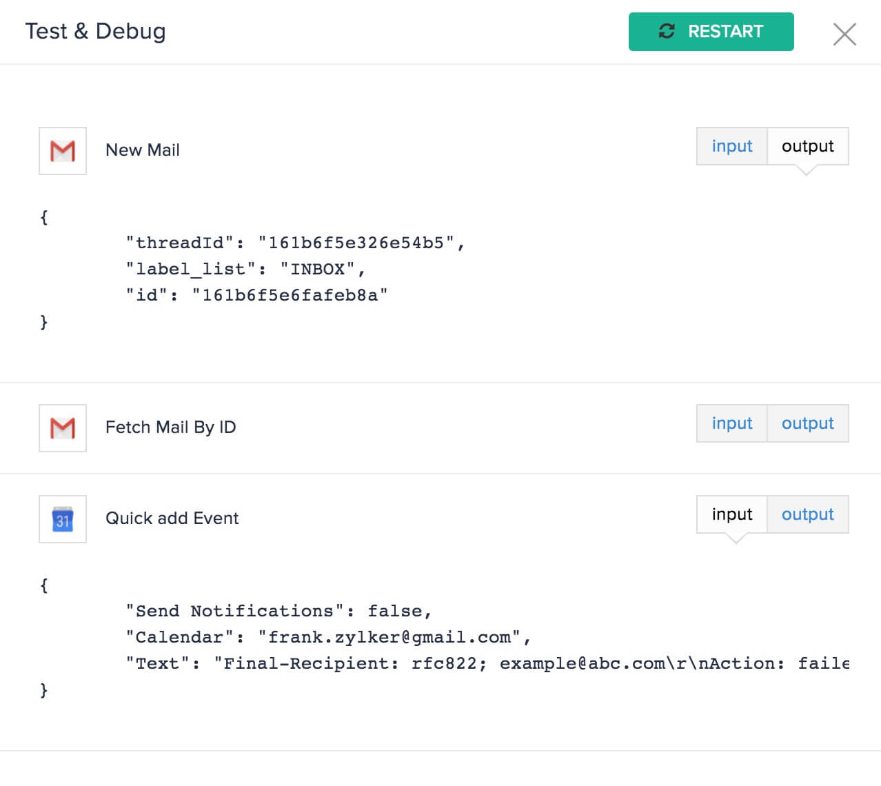This screenshot has height=786, width=881.
Task: Click the Fetch Mail By ID step title
Action: (170, 427)
